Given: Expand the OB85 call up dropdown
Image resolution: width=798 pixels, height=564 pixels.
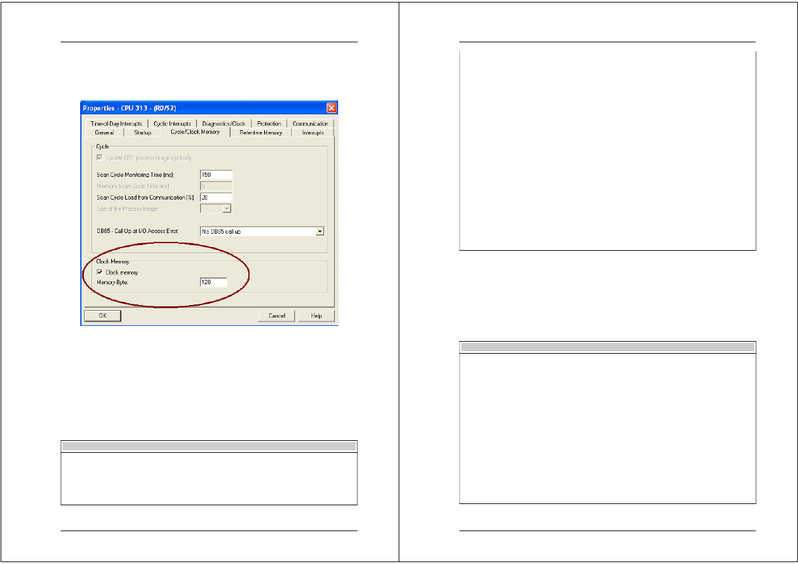Looking at the screenshot, I should point(320,232).
